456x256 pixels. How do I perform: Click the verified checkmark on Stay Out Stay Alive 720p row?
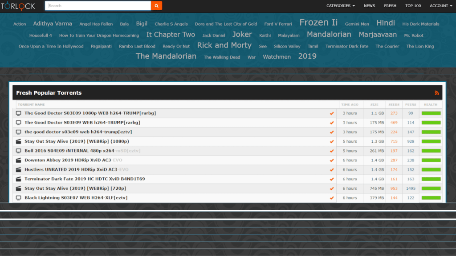(x=331, y=188)
